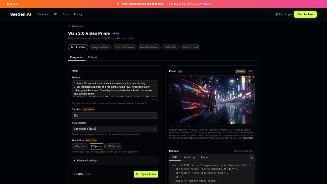Click the Login link
Viewport: 327px width, 184px height.
tap(288, 14)
